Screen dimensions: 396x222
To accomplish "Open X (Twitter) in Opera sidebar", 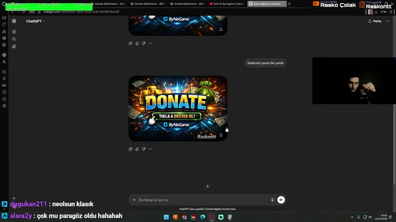I will (x=4, y=62).
